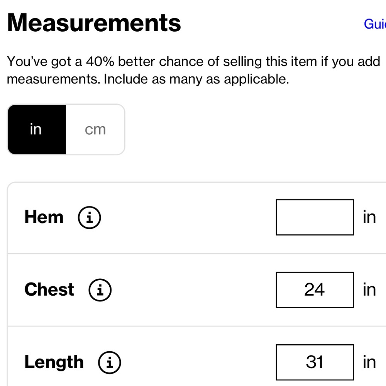Switch measurement units to inches
Image resolution: width=386 pixels, height=386 pixels.
37,129
